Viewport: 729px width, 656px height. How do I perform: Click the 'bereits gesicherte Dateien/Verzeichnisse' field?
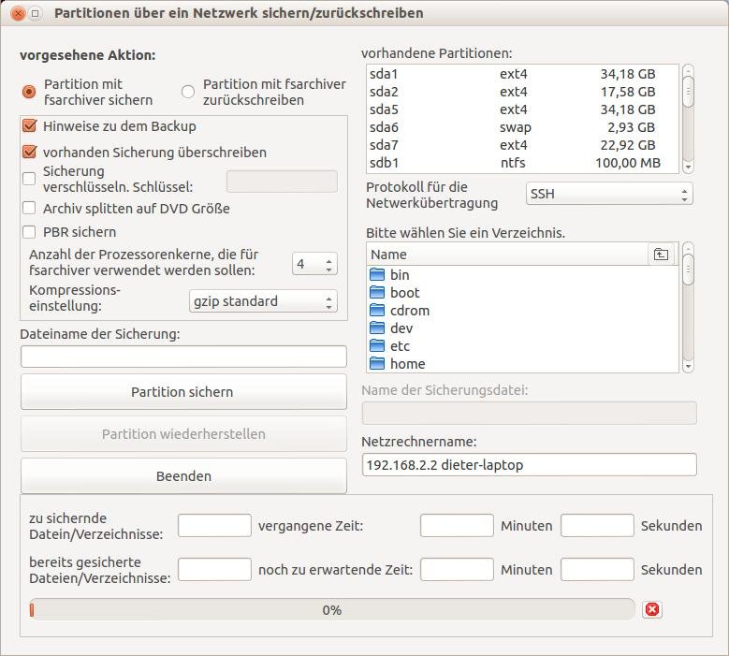(214, 570)
